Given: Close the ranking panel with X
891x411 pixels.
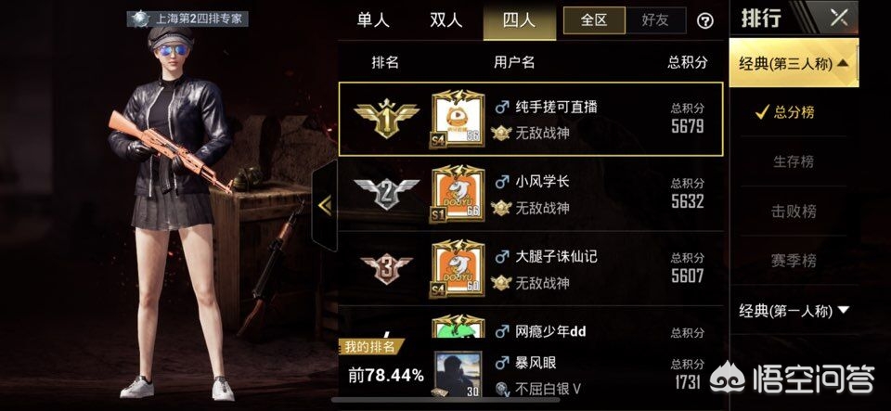Looking at the screenshot, I should (x=839, y=19).
